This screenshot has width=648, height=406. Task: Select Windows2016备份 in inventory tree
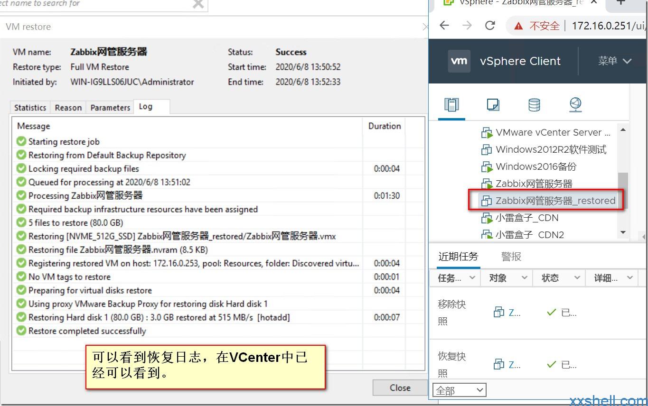[536, 166]
